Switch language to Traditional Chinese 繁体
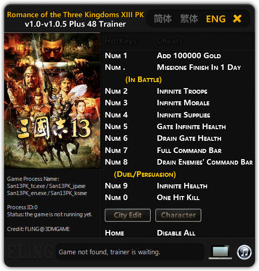 [189, 19]
